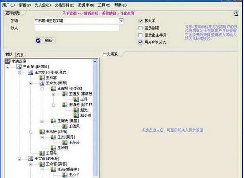The width and height of the screenshot is (244, 178).
Task: Click the portrait icon next to 王大山
Action: pos(30,159)
